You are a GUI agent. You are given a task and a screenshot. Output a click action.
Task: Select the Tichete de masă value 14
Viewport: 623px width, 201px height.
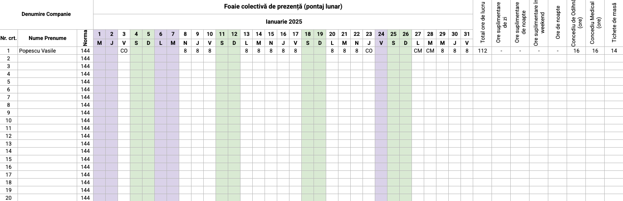[614, 51]
